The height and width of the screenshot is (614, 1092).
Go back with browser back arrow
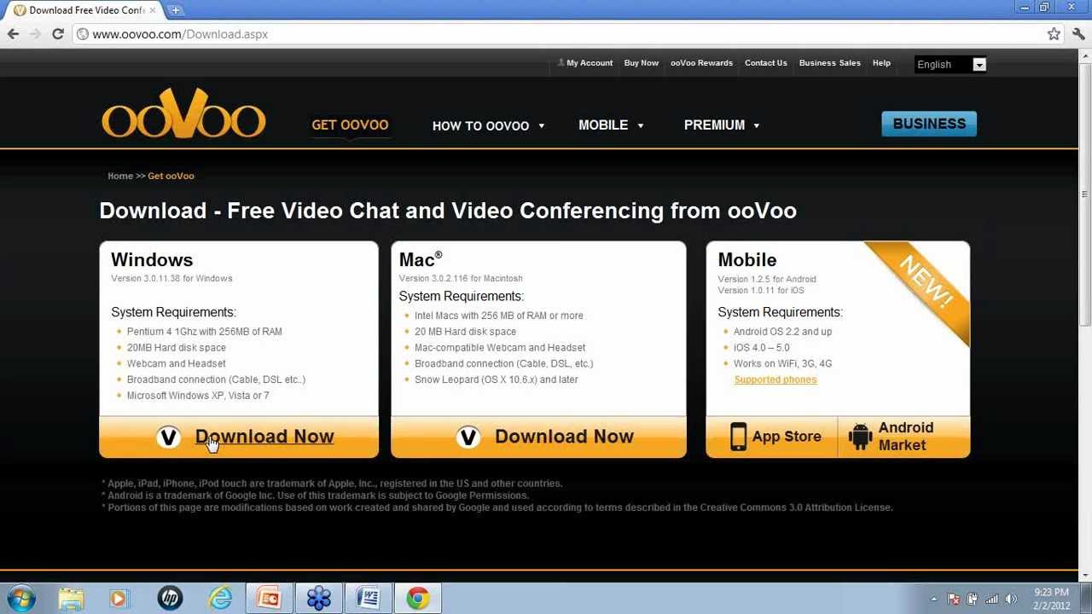(x=13, y=34)
